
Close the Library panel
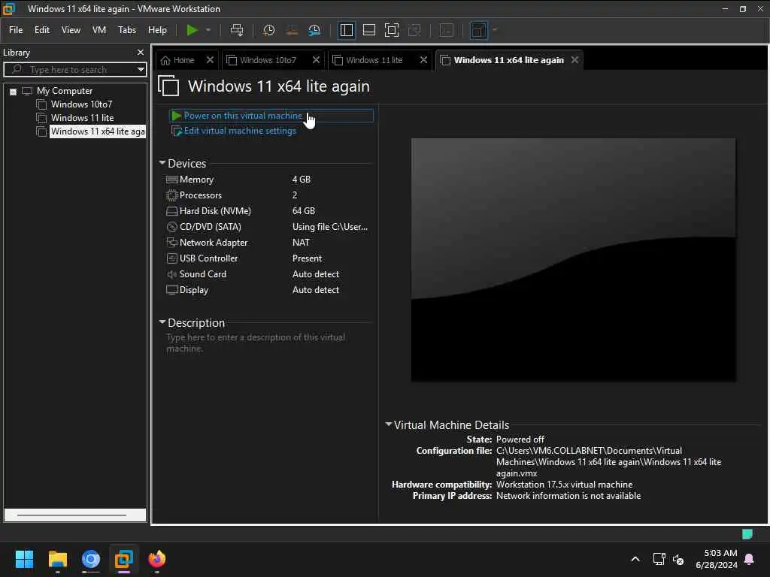coord(141,52)
